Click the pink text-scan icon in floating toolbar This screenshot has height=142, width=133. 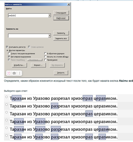9,73
